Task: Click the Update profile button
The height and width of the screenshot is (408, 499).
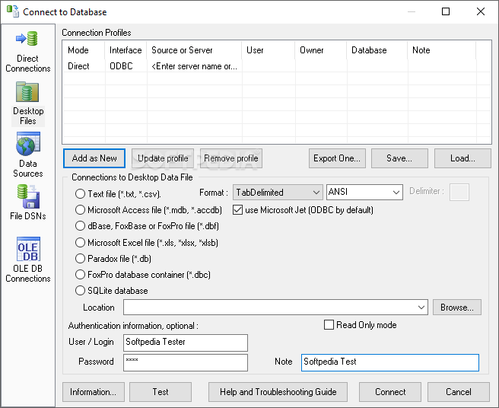Action: pyautogui.click(x=163, y=158)
